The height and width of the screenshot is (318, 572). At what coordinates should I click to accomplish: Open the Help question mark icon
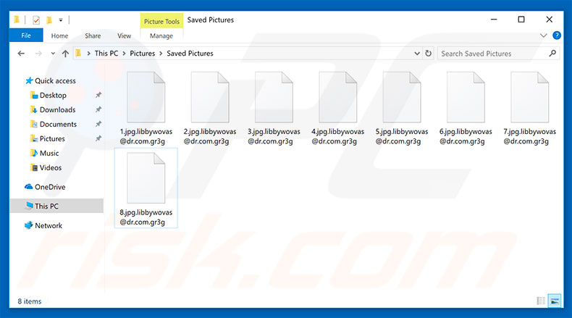pos(557,35)
